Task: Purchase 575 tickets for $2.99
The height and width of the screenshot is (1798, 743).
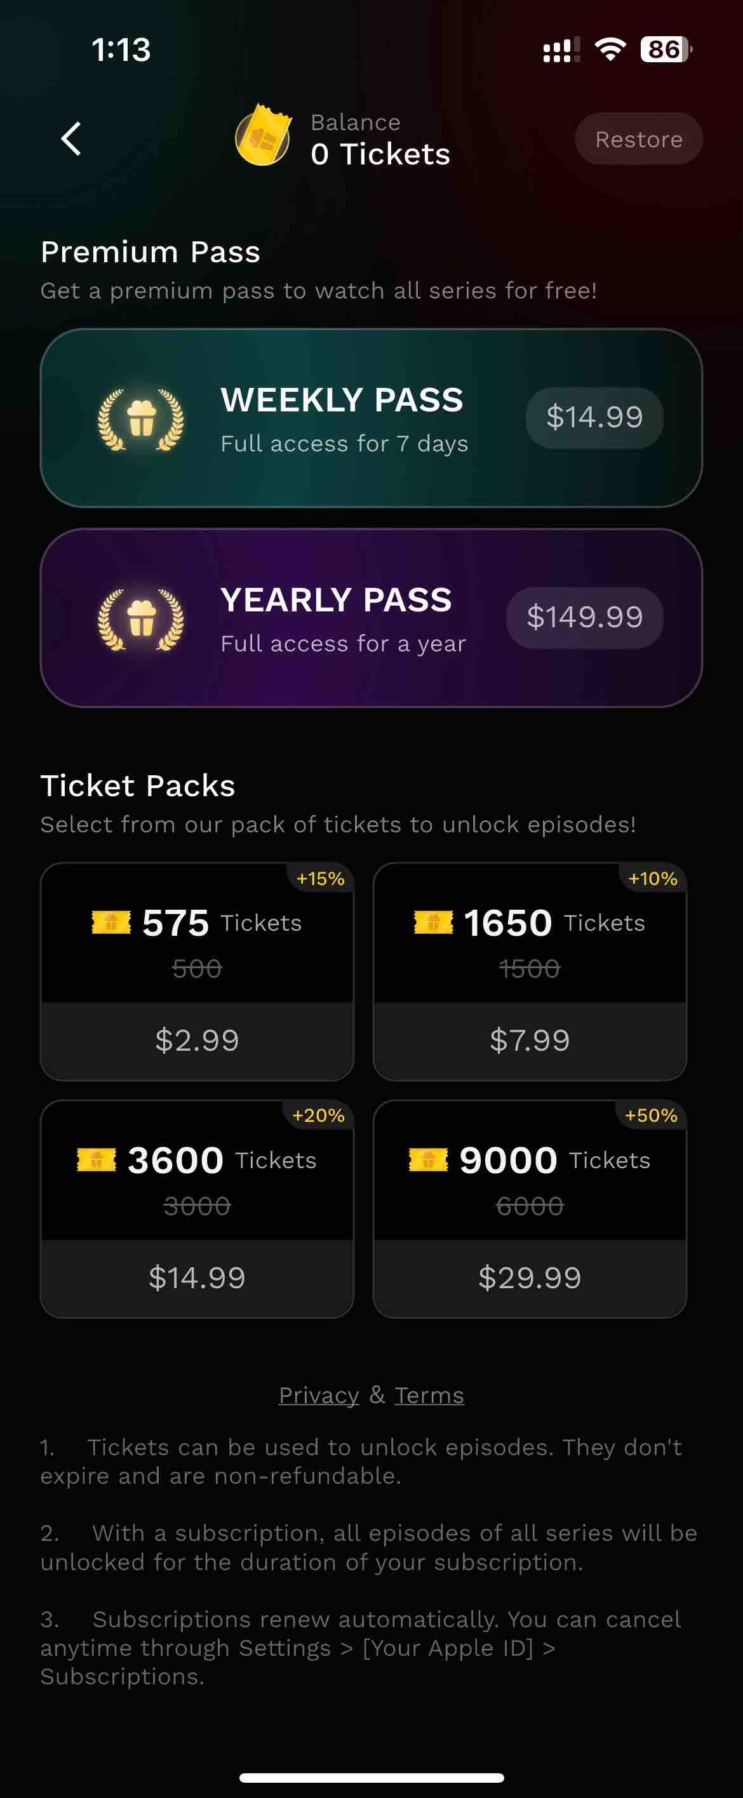Action: [197, 1041]
